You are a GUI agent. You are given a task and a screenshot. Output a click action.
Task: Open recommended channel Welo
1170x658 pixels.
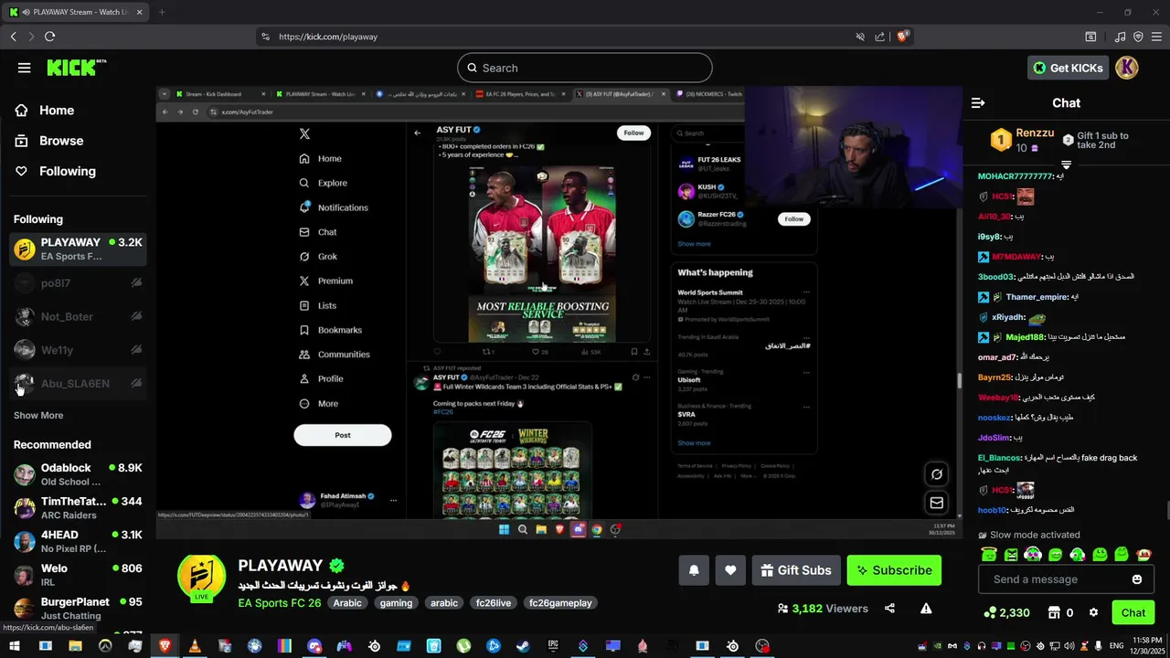click(78, 575)
